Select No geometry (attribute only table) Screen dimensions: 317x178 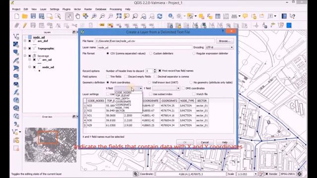coord(191,83)
